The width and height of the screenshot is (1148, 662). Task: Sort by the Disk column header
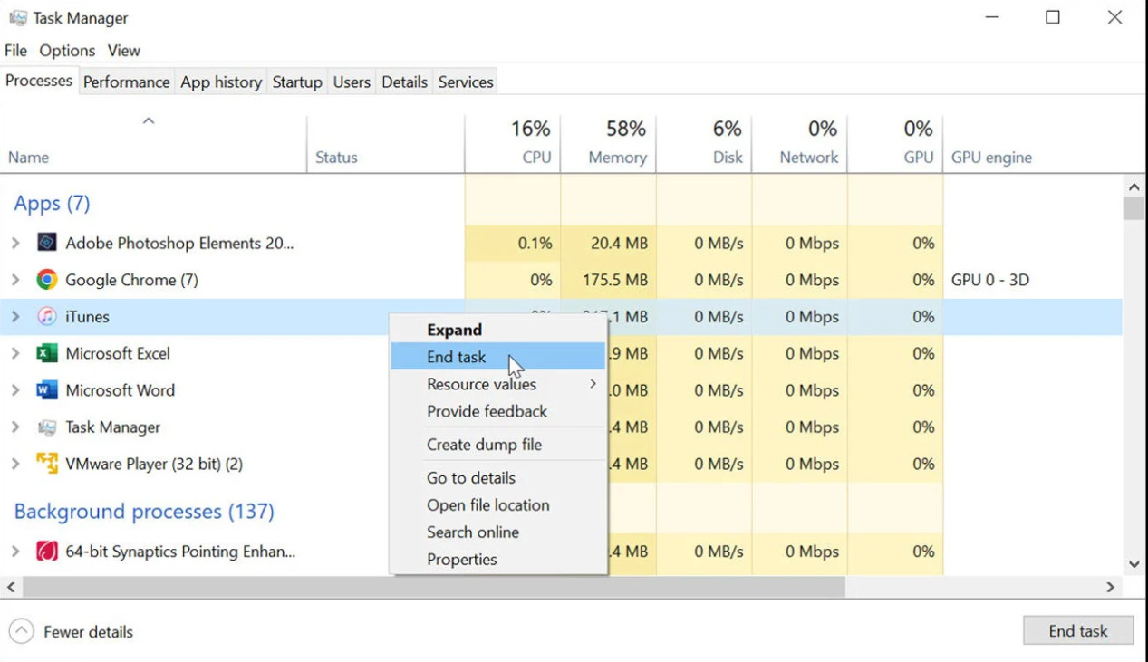click(704, 144)
